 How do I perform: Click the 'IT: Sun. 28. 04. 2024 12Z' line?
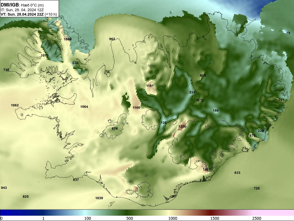click(x=22, y=10)
